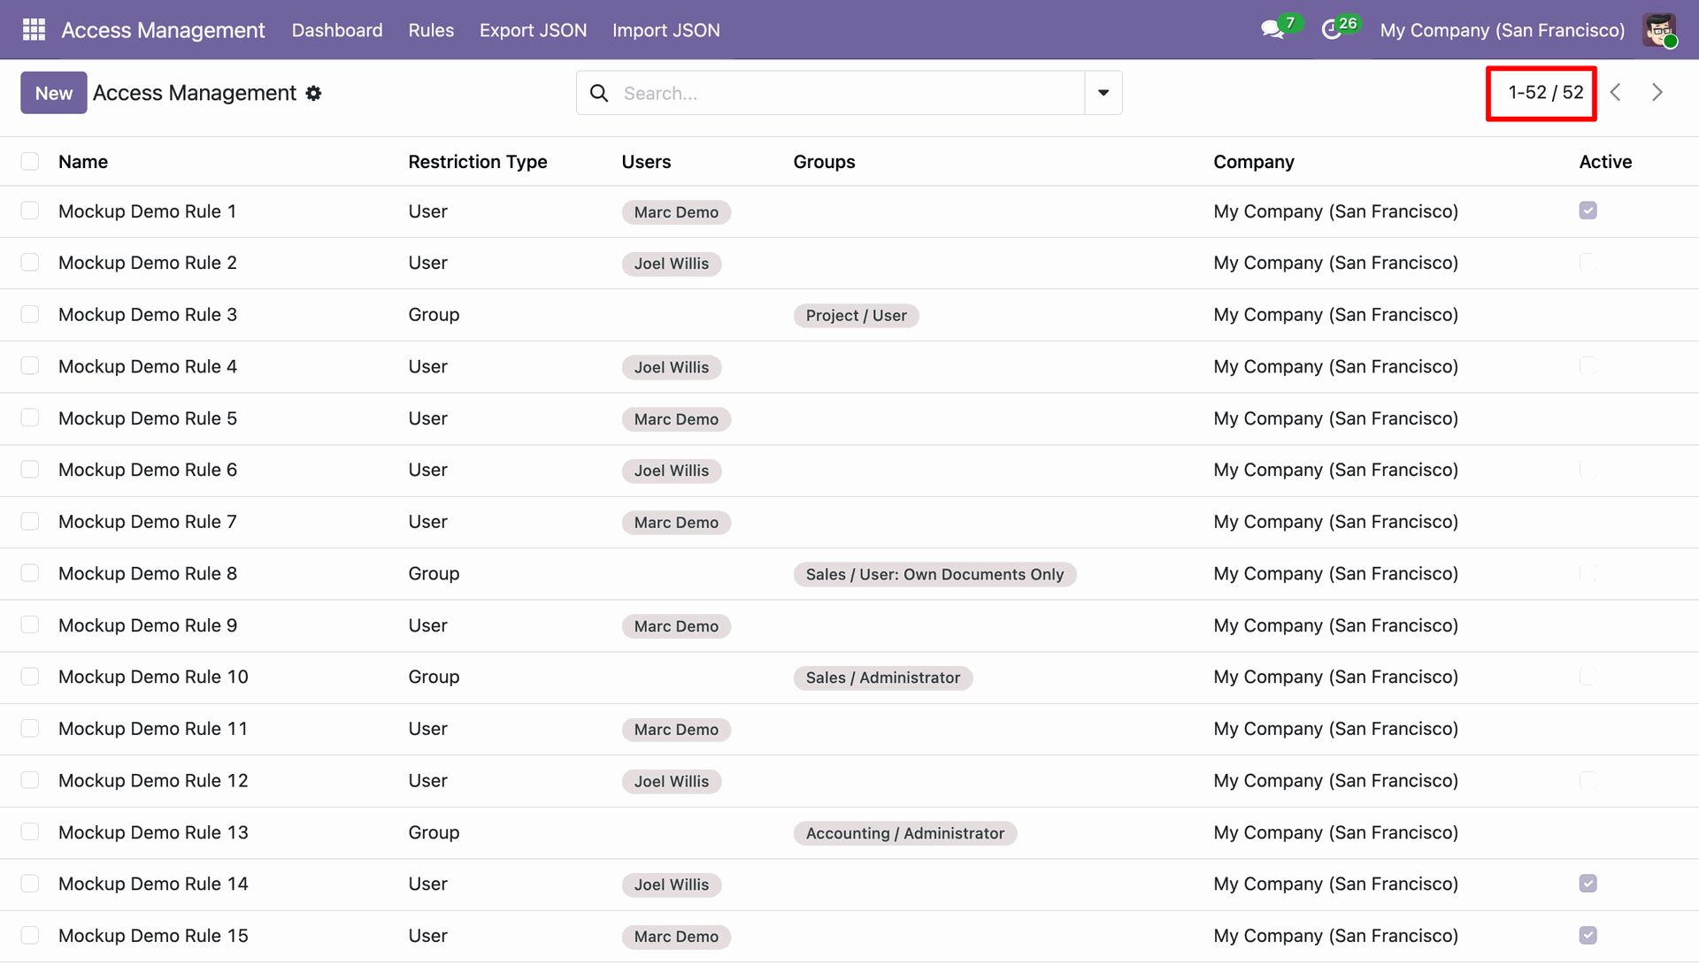Click Sales / User: Own Documents Only tag

coord(934,574)
